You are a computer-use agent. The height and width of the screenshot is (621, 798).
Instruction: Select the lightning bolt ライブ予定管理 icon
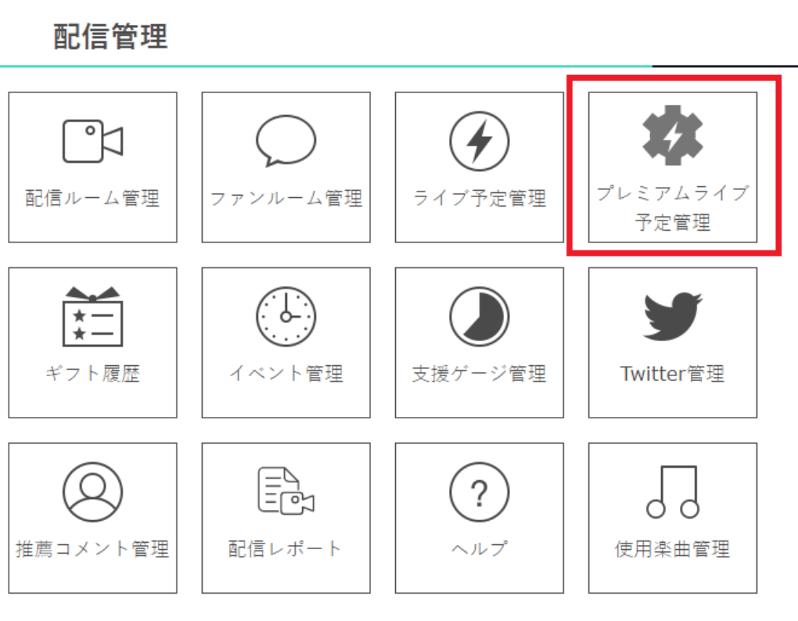click(x=480, y=142)
